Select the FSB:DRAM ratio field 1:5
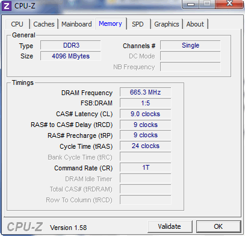The image size is (245, 236). coord(146,103)
